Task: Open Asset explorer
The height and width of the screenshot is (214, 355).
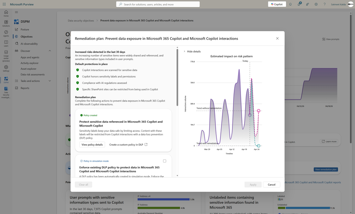Action: pyautogui.click(x=28, y=69)
